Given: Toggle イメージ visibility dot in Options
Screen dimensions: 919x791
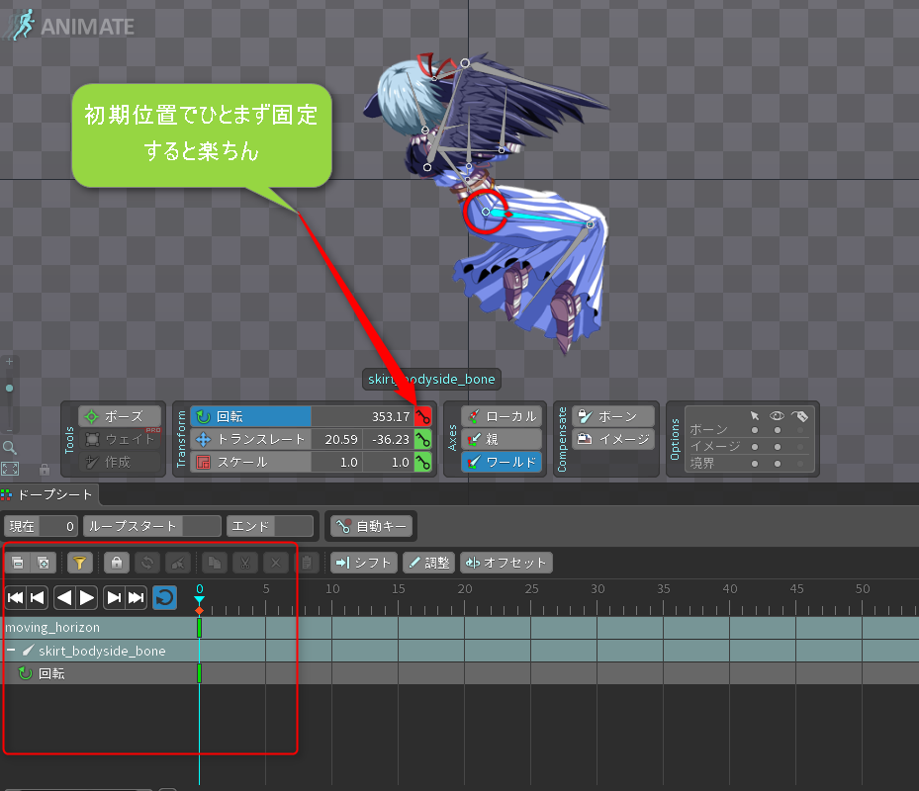Looking at the screenshot, I should (x=778, y=447).
